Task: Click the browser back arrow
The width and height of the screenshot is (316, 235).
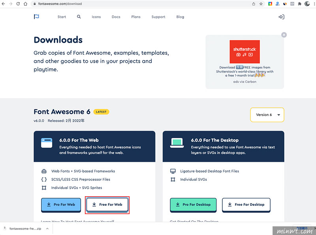Action: (3, 4)
